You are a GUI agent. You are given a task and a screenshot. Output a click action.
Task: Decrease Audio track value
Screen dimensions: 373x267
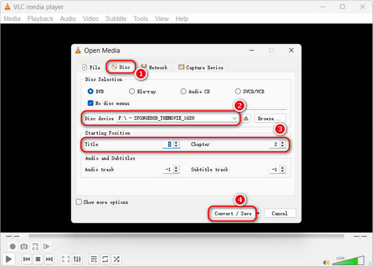176,171
